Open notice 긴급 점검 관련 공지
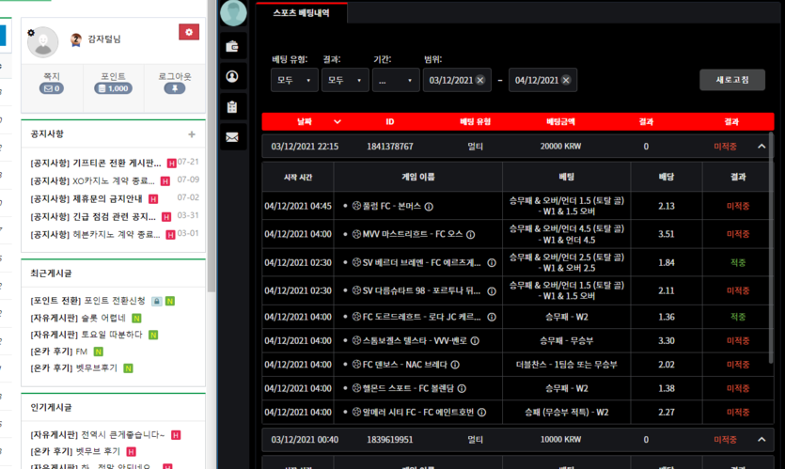 click(x=93, y=217)
